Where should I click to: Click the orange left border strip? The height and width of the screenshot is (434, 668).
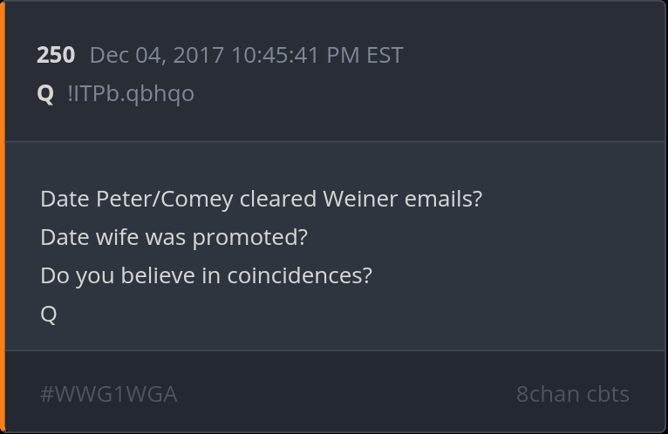pos(3,217)
